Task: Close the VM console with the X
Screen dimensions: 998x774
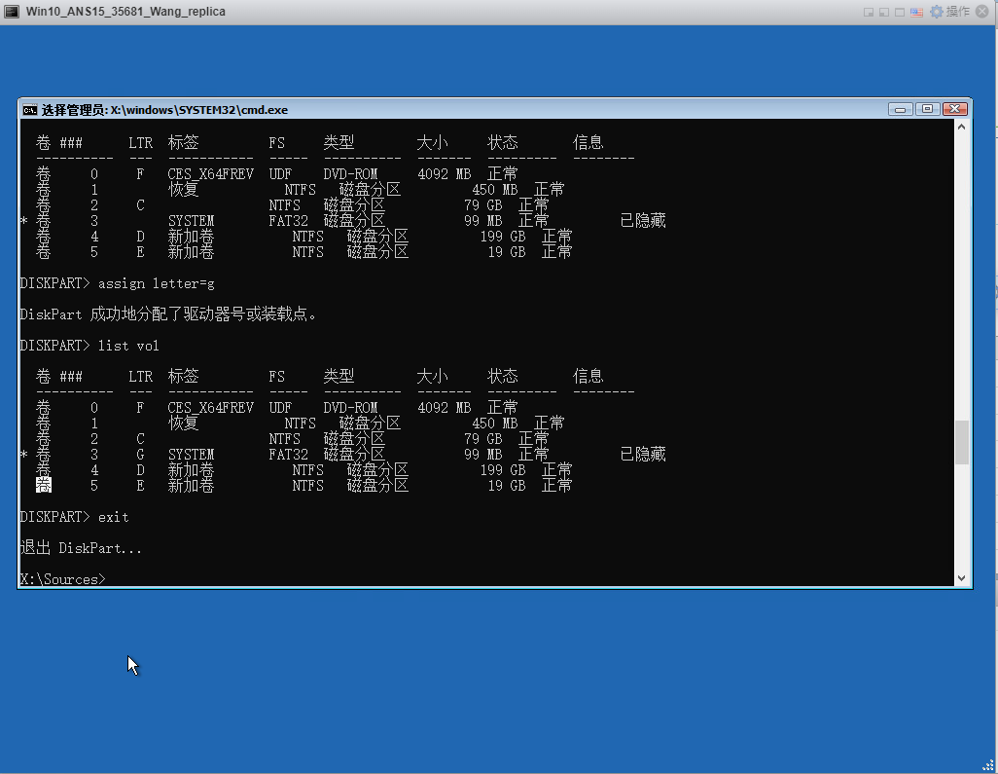Action: click(982, 12)
